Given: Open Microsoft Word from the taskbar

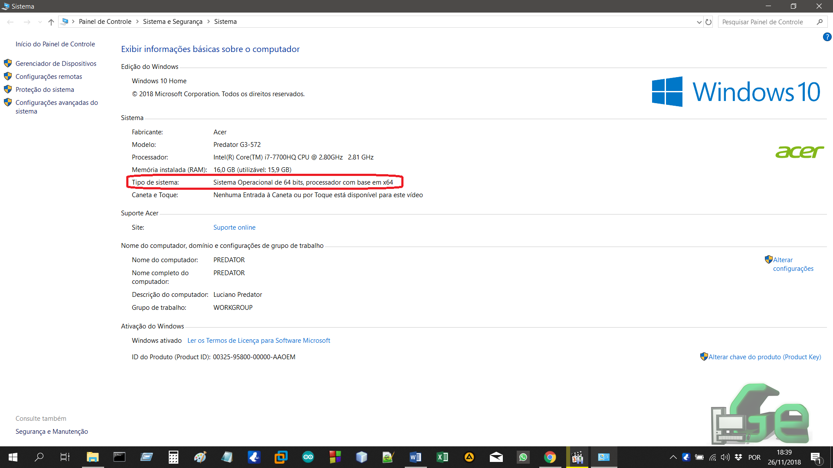Looking at the screenshot, I should pyautogui.click(x=415, y=457).
